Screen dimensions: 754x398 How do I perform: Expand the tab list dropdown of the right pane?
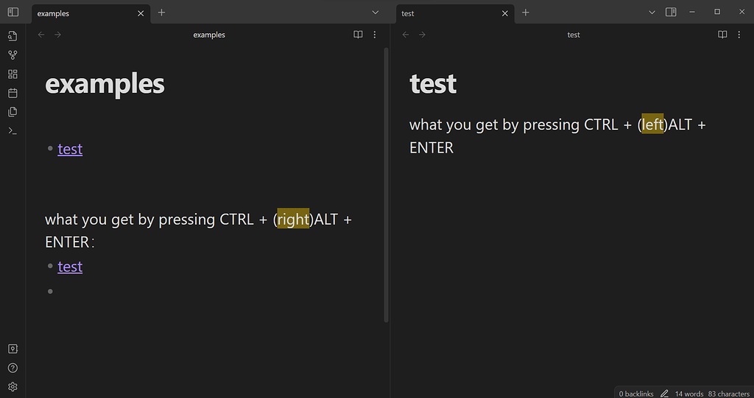(x=652, y=13)
